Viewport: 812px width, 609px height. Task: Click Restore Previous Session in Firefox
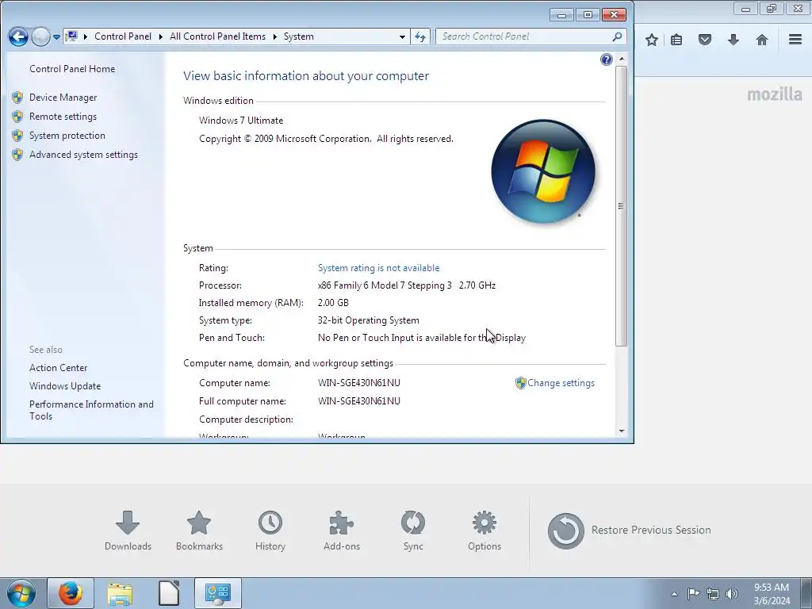click(629, 530)
